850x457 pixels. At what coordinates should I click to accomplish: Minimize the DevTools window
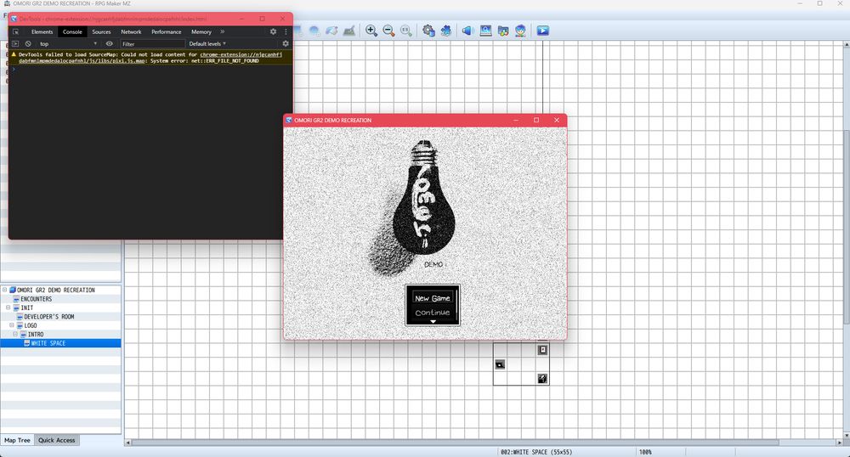pos(241,19)
